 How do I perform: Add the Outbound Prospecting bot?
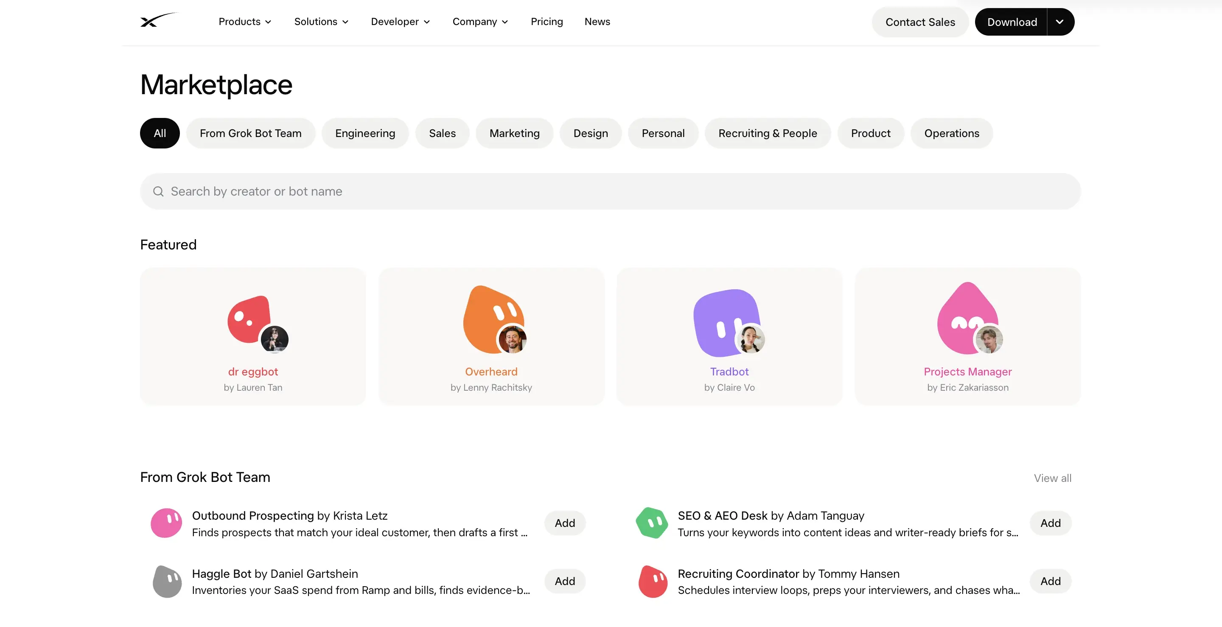565,523
